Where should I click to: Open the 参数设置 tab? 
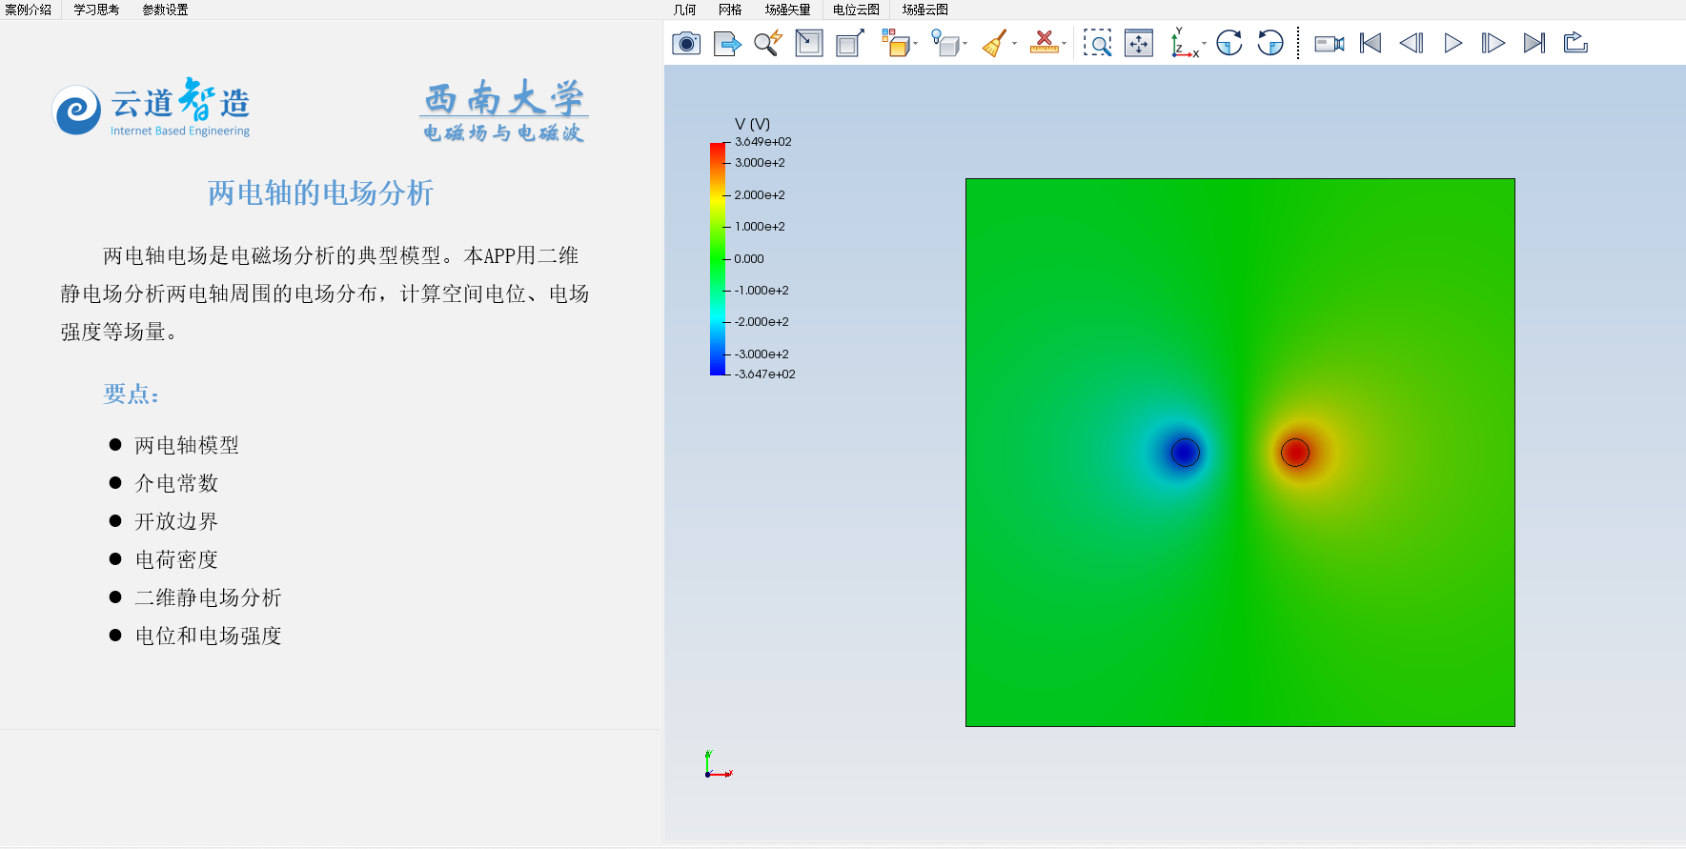(165, 10)
